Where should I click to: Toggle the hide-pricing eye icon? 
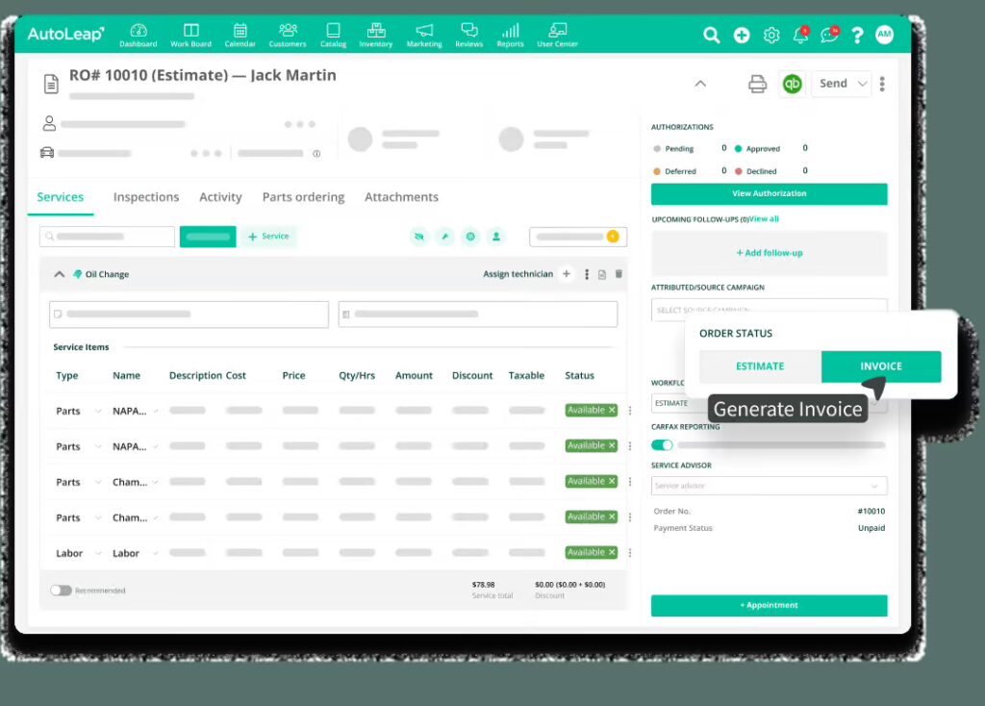click(x=418, y=236)
